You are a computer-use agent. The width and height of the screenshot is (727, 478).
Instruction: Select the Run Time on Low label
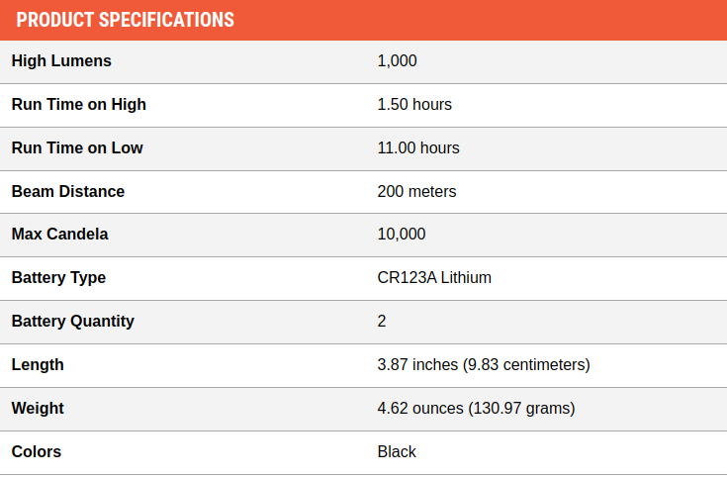(x=77, y=148)
